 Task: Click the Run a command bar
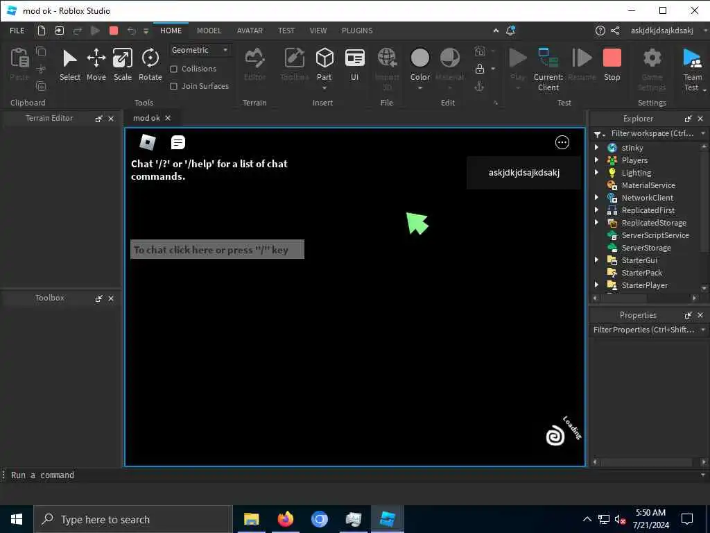click(353, 475)
